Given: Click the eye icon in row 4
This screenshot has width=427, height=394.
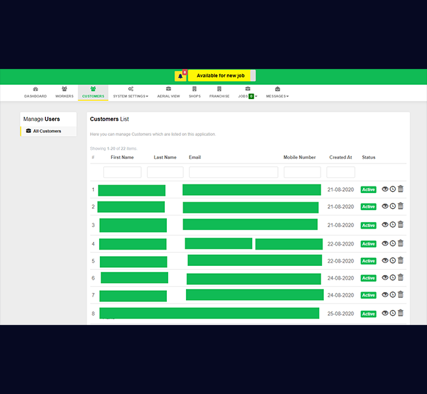Looking at the screenshot, I should (385, 244).
